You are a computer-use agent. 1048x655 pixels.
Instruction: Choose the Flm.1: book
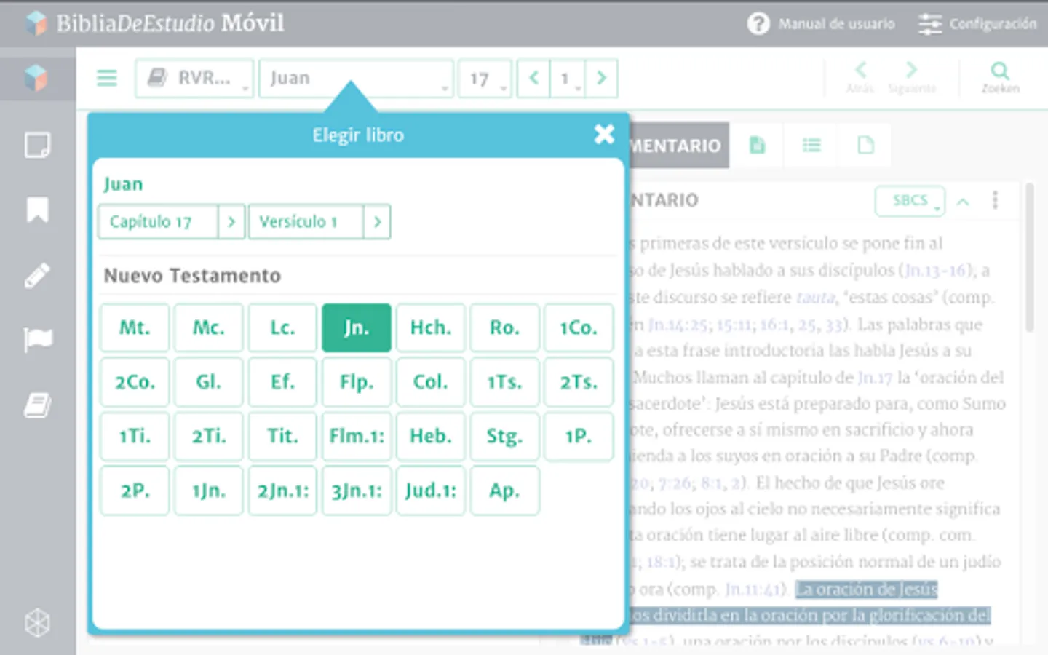pyautogui.click(x=357, y=436)
